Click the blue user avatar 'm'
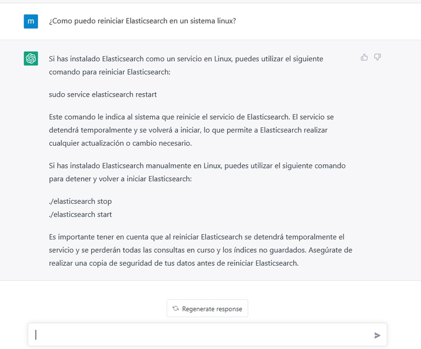The width and height of the screenshot is (421, 349). coord(31,21)
